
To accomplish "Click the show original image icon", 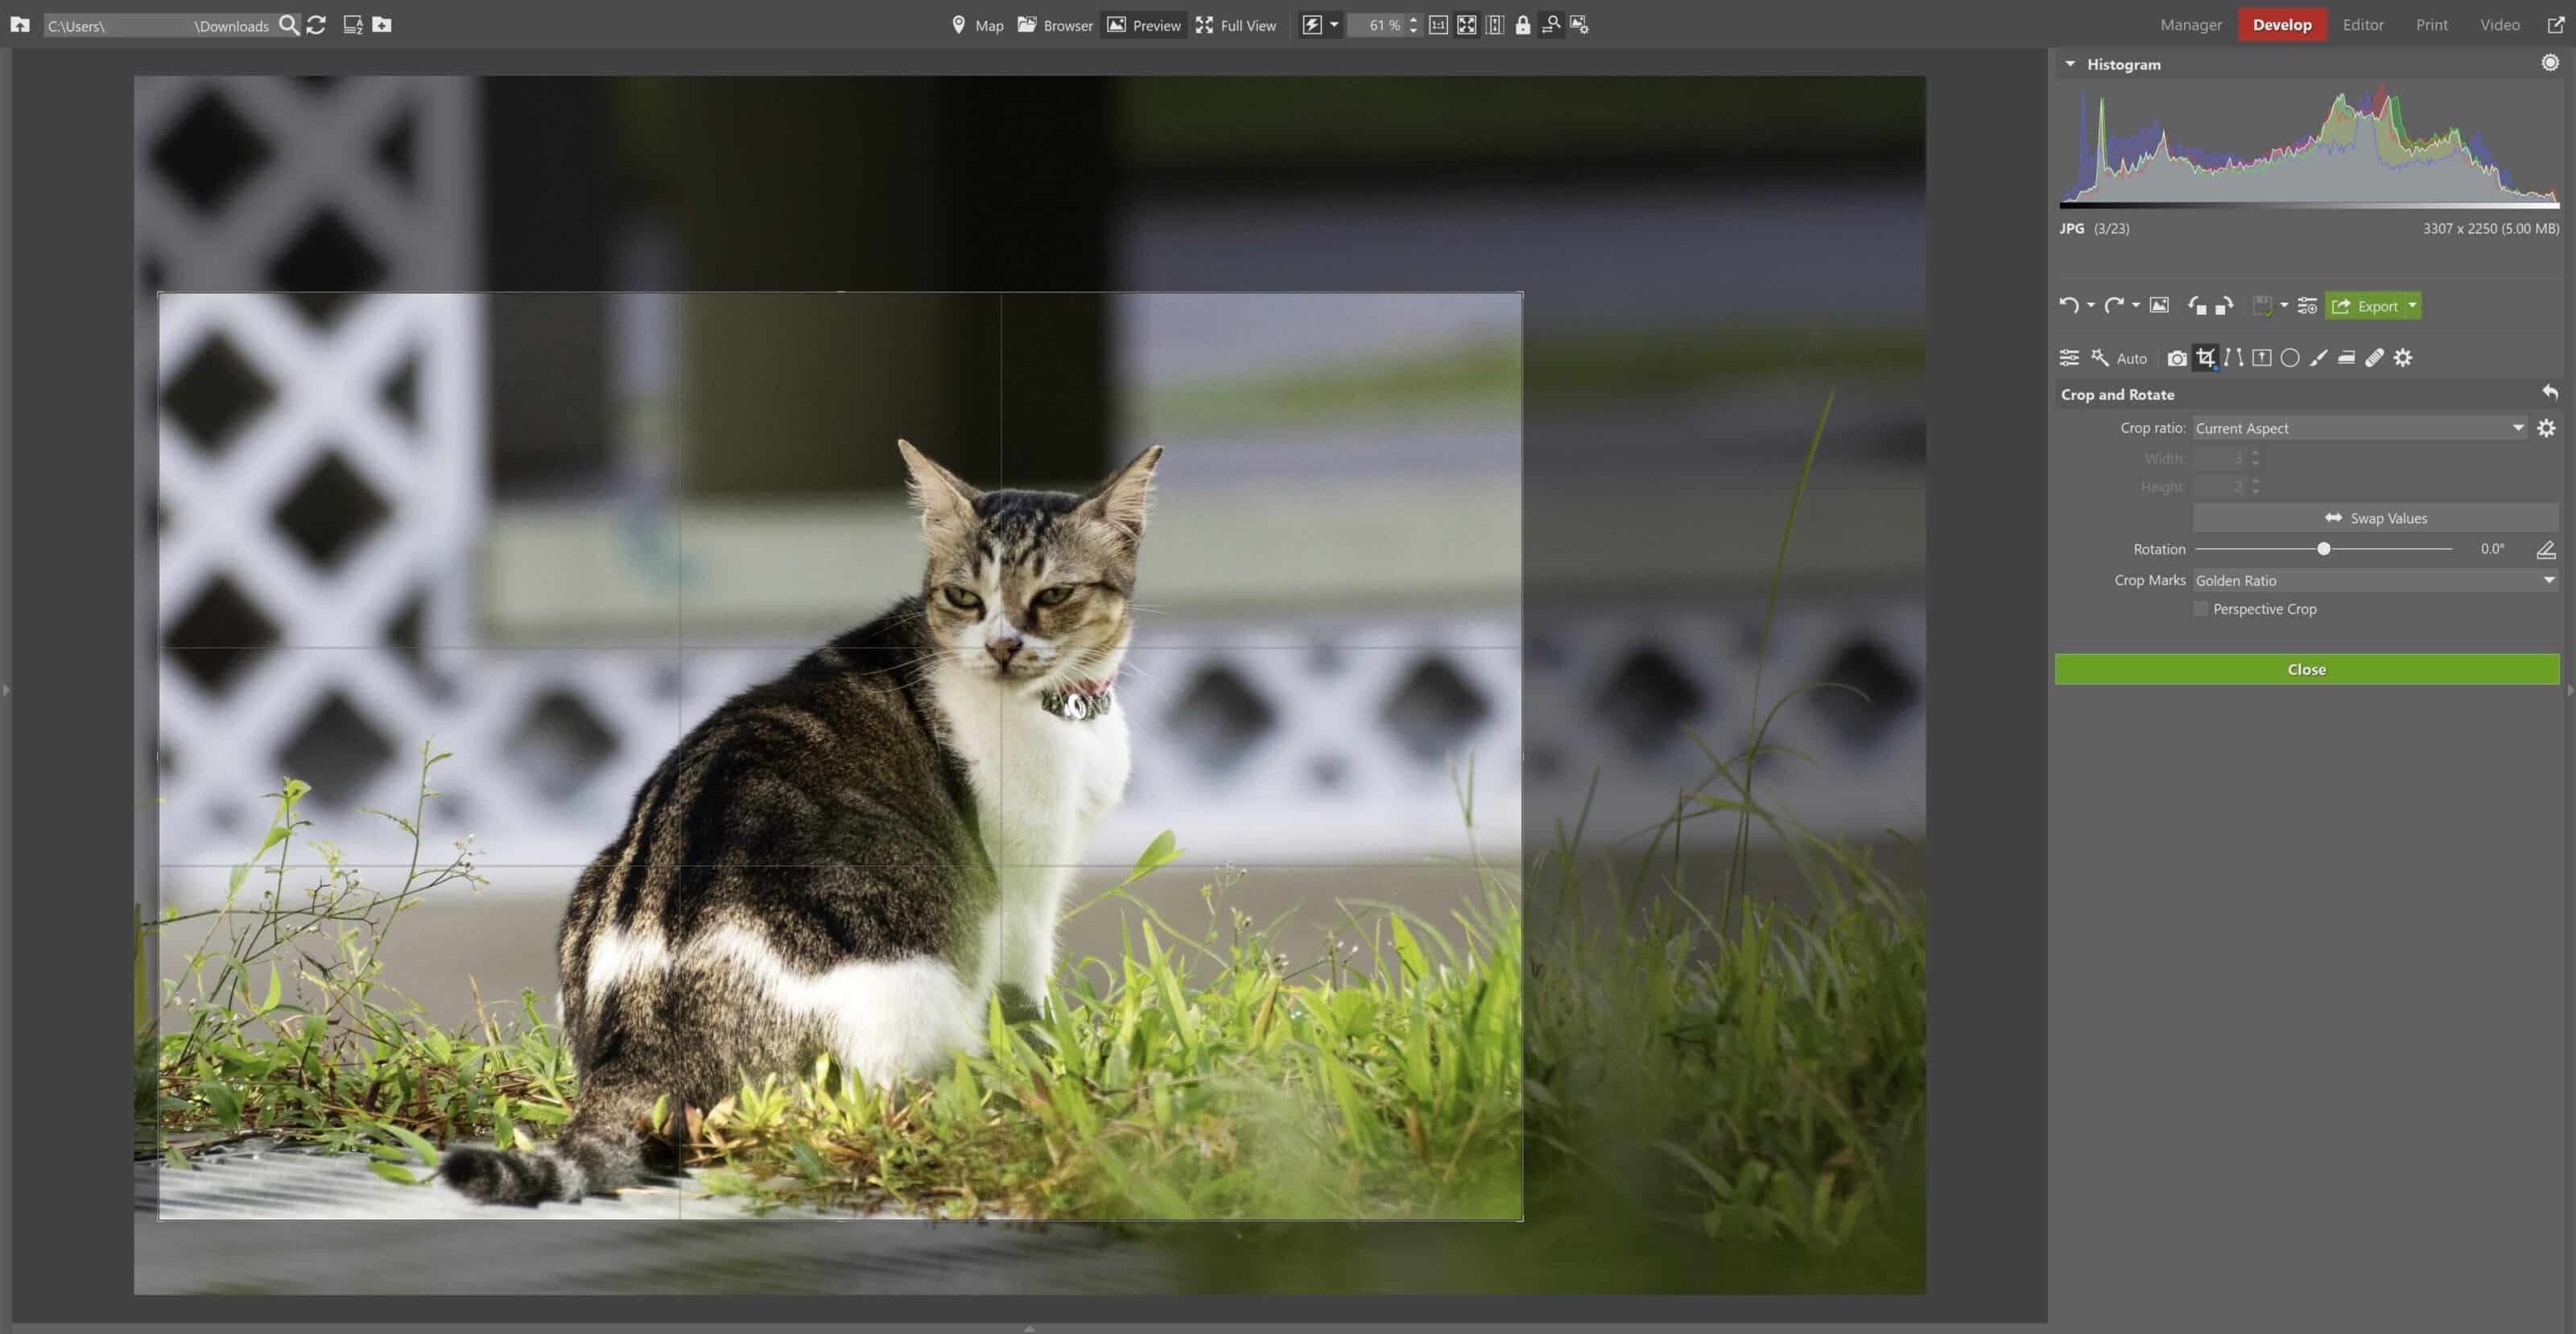I will pos(2159,306).
